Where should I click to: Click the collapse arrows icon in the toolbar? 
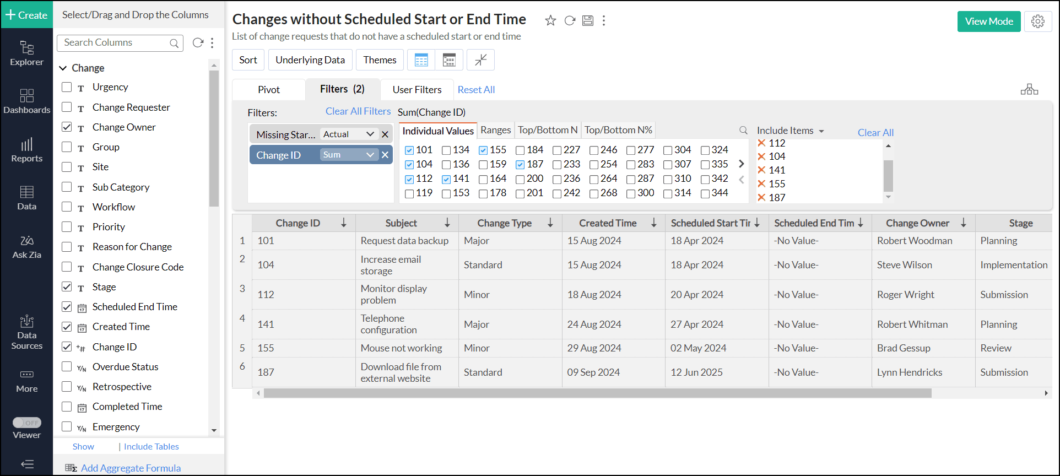(480, 60)
